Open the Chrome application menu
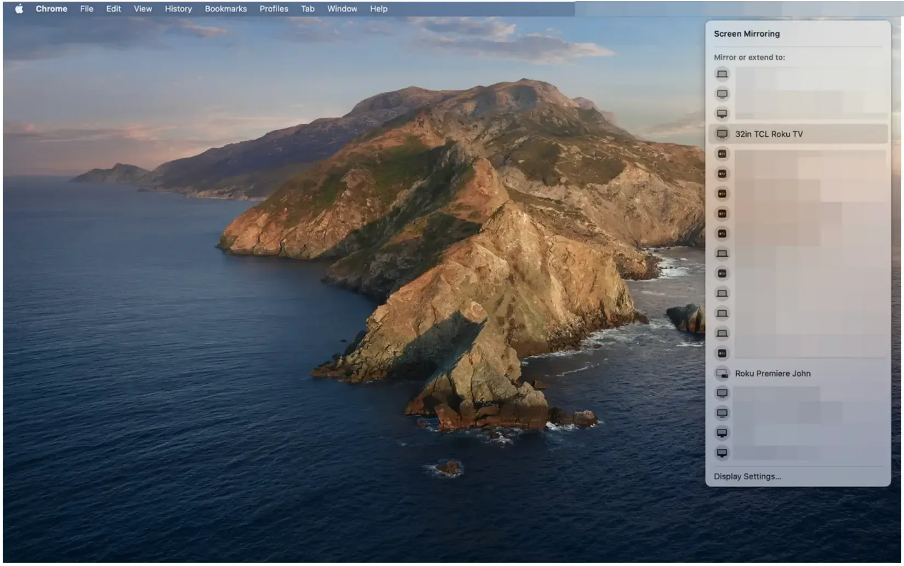Viewport: 904px width, 566px height. point(52,9)
